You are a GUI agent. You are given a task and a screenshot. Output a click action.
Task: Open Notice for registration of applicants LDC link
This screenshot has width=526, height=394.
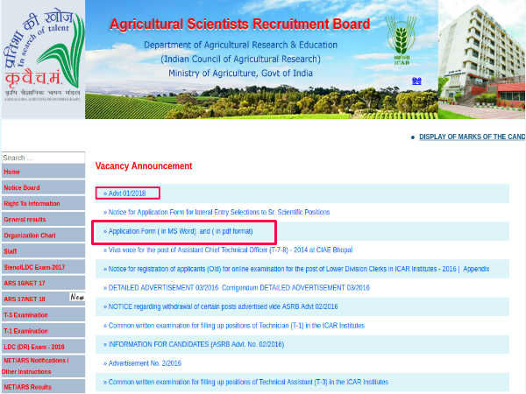point(282,269)
